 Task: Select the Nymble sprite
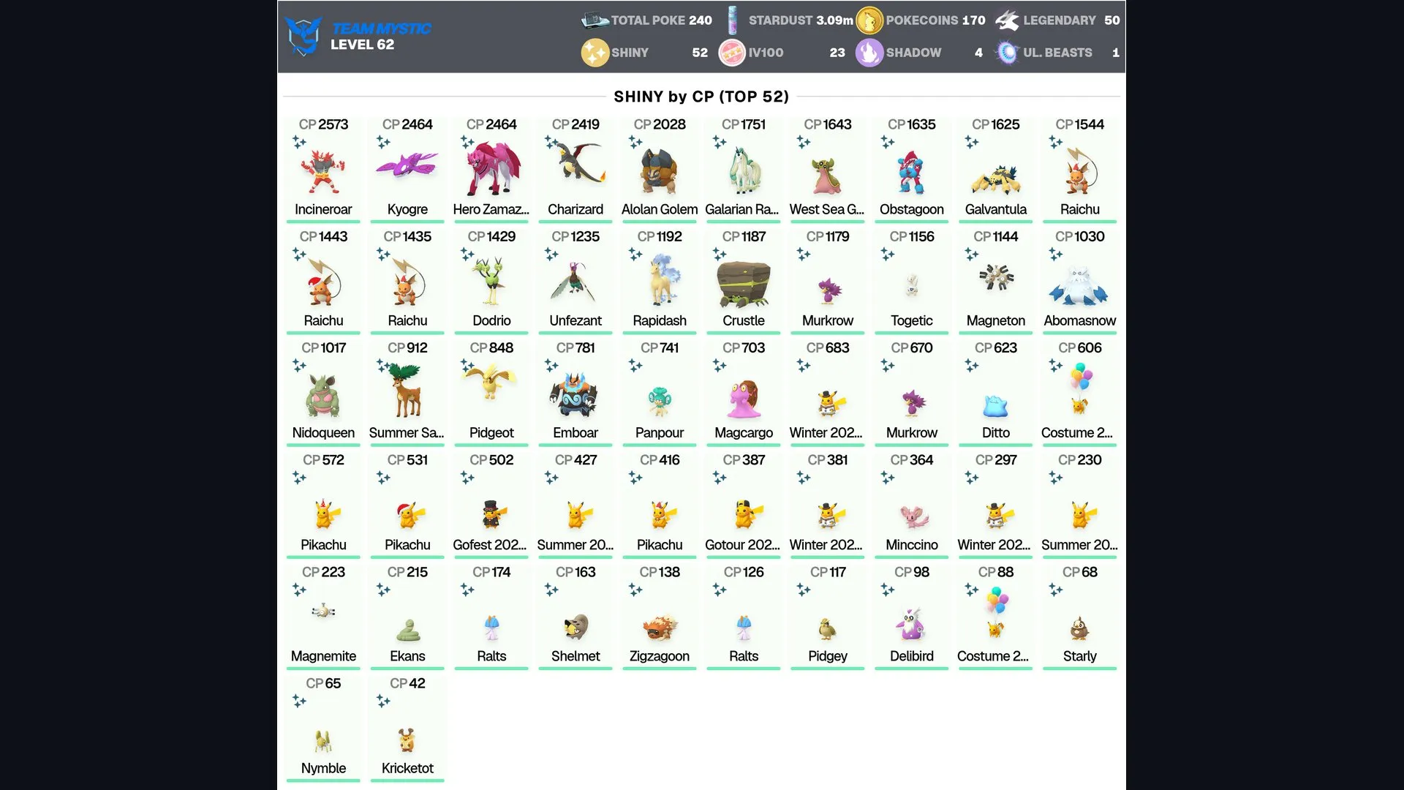pyautogui.click(x=323, y=741)
